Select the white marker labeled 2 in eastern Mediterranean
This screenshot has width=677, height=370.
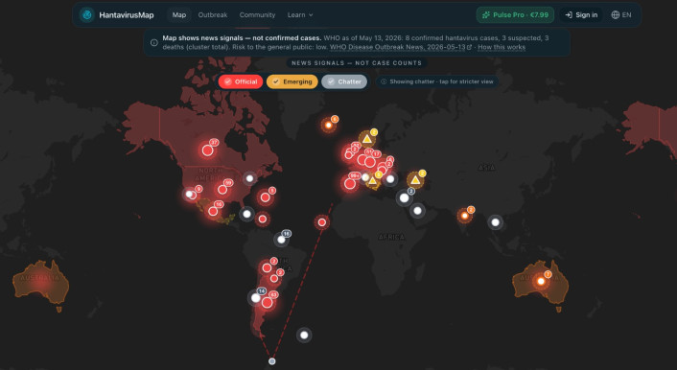tap(404, 197)
